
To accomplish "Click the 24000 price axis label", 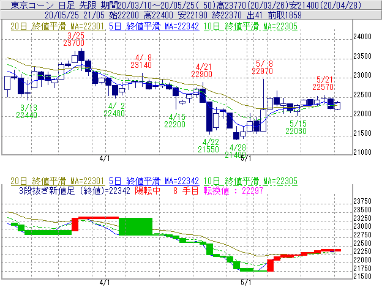I will click(362, 37).
